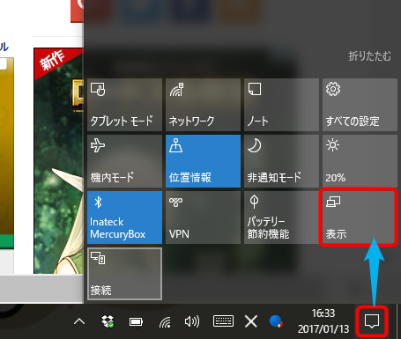
Task: Change the brightness 20% tile
Action: (x=360, y=161)
